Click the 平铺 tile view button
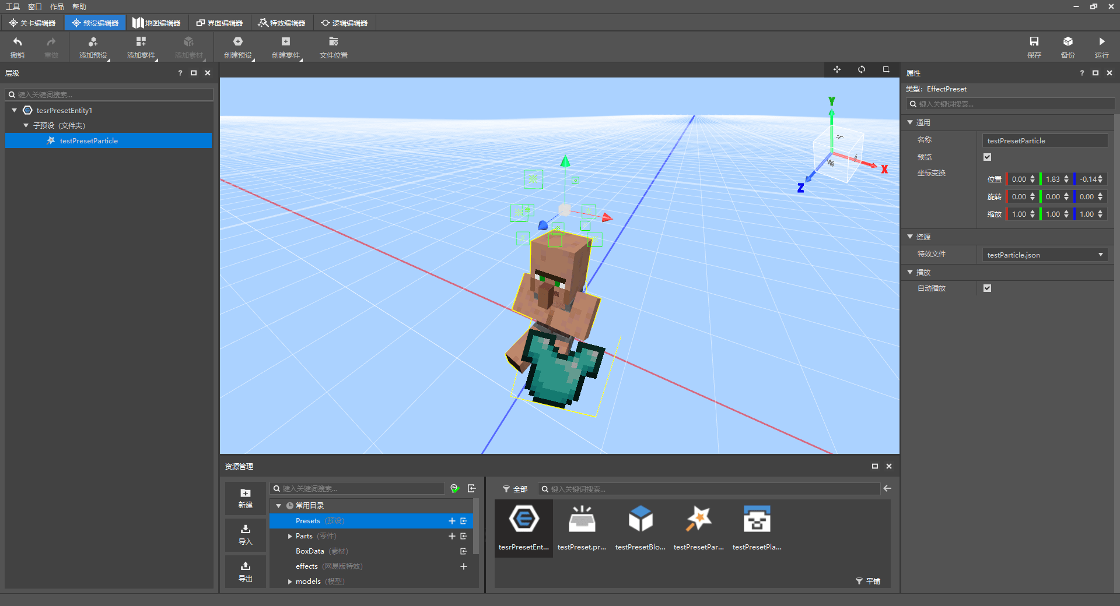Image resolution: width=1120 pixels, height=606 pixels. click(x=868, y=581)
